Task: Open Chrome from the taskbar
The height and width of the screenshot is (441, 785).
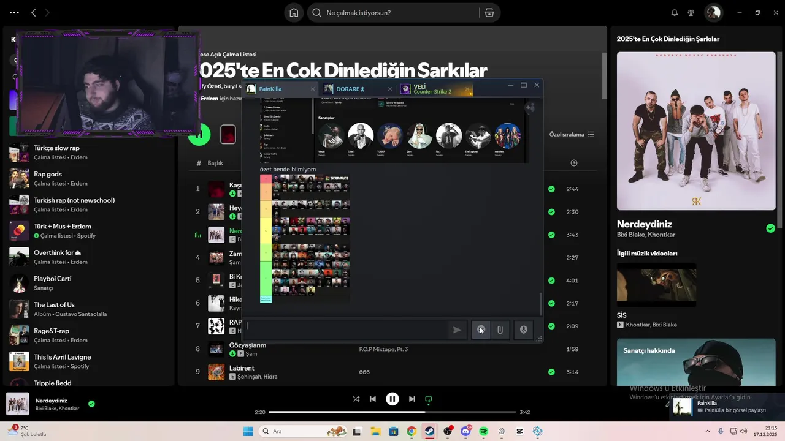Action: (411, 431)
